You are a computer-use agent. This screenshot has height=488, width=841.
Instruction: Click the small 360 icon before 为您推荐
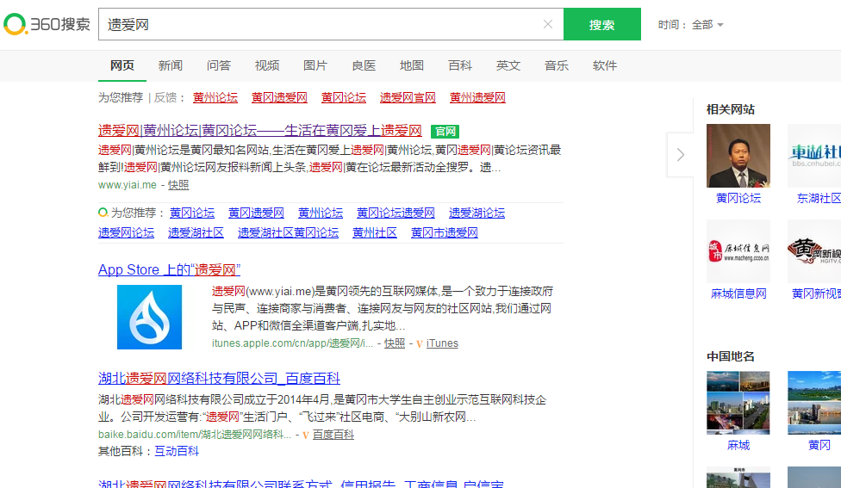(103, 213)
